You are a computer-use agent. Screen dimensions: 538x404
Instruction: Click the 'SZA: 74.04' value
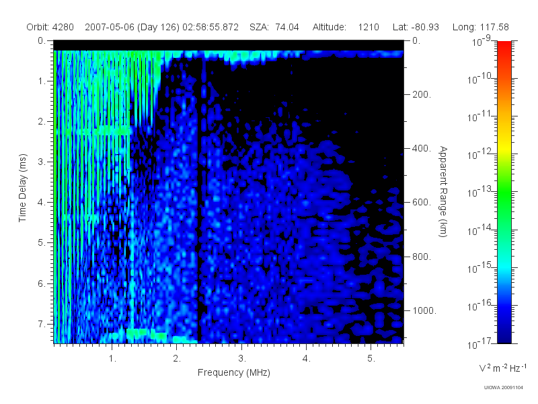coord(274,27)
